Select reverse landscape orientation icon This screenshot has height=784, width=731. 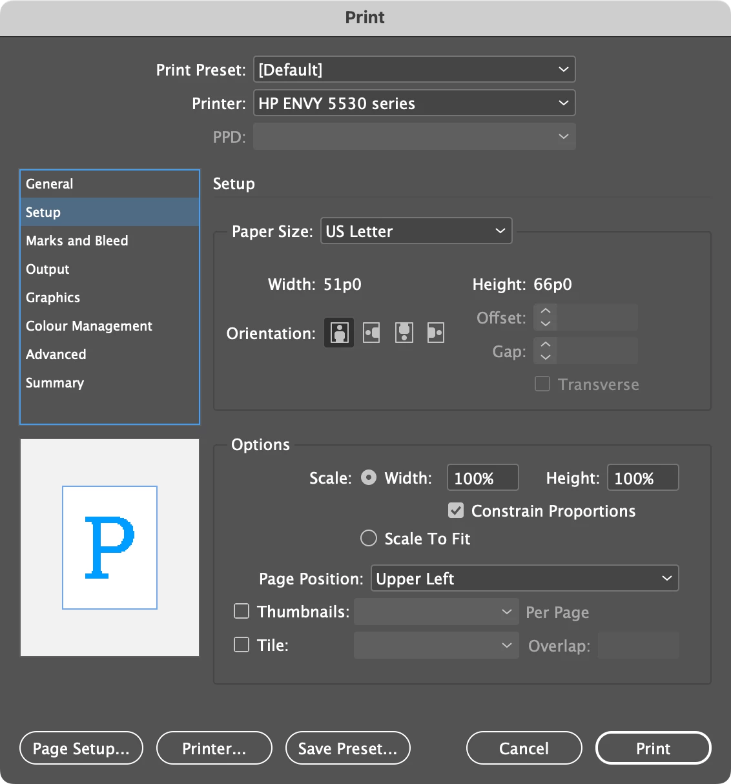click(436, 333)
